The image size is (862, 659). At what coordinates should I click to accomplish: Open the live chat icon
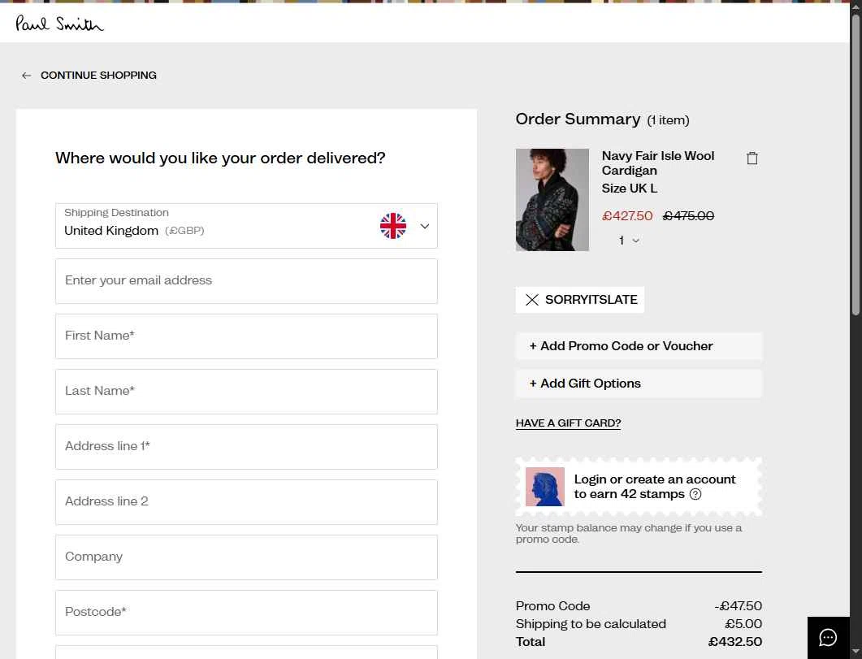(828, 638)
